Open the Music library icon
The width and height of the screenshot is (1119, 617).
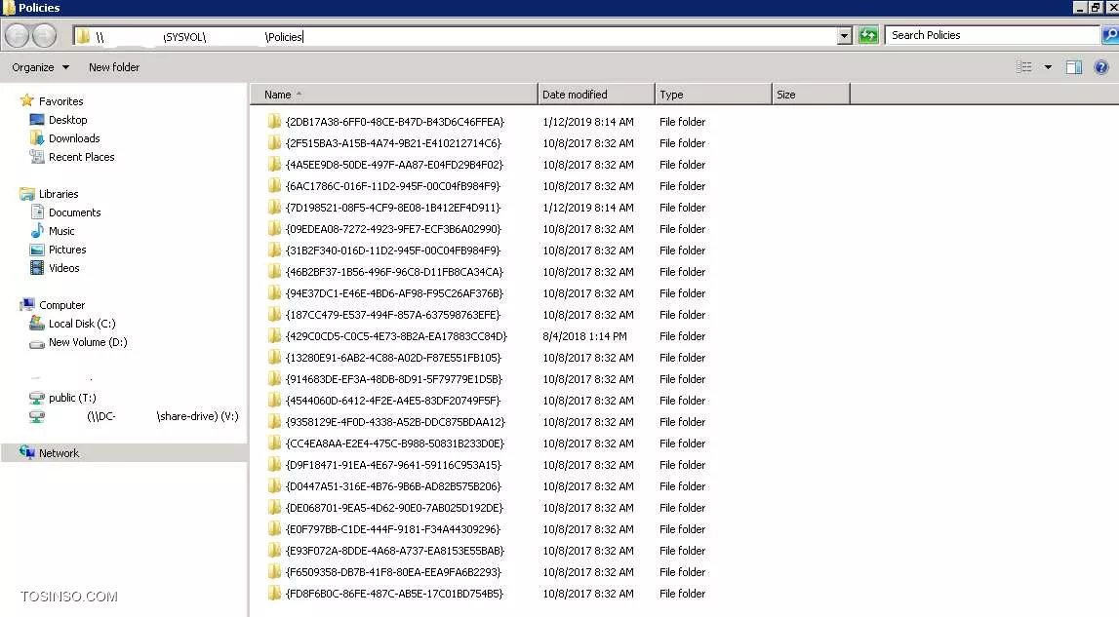pos(37,231)
